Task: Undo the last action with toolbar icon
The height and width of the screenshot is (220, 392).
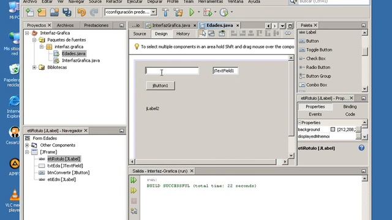Action: tap(81, 12)
